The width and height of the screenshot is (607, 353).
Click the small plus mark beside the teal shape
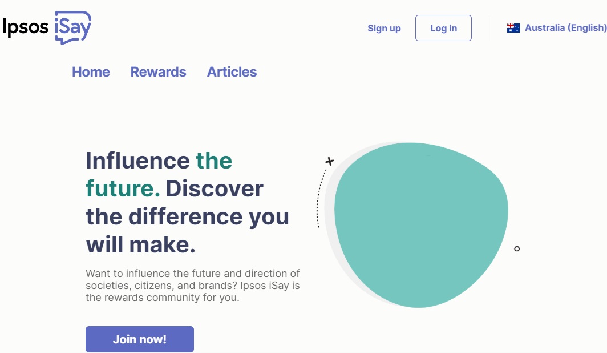point(329,161)
